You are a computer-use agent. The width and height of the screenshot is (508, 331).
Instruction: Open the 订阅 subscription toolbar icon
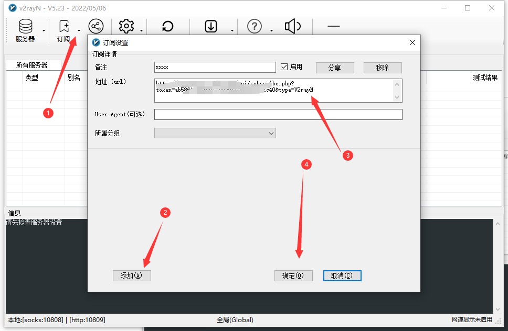[64, 30]
